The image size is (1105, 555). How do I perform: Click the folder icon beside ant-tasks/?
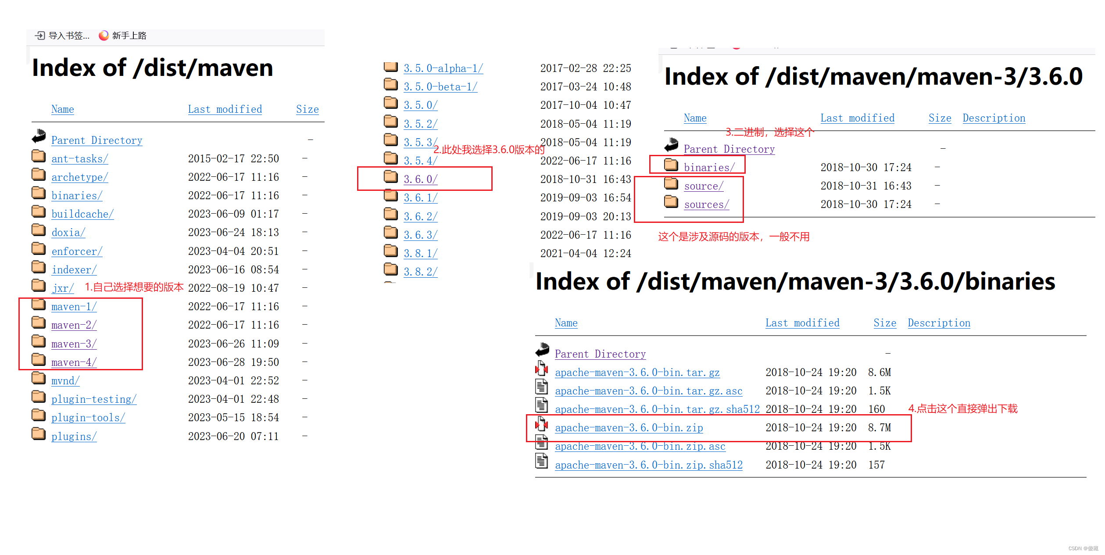[39, 156]
